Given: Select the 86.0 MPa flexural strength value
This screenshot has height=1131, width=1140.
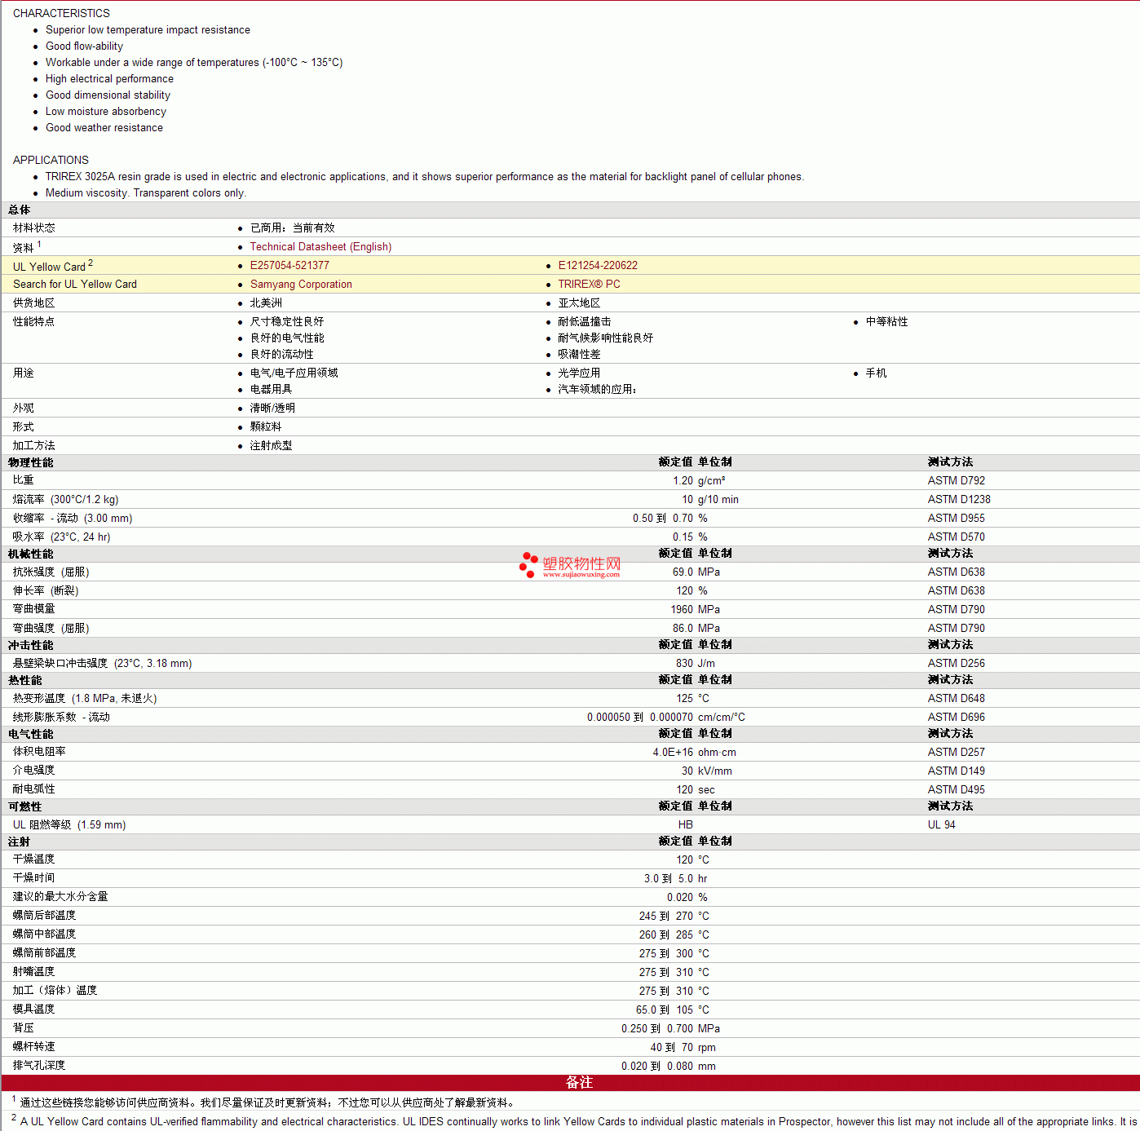Looking at the screenshot, I should 696,629.
